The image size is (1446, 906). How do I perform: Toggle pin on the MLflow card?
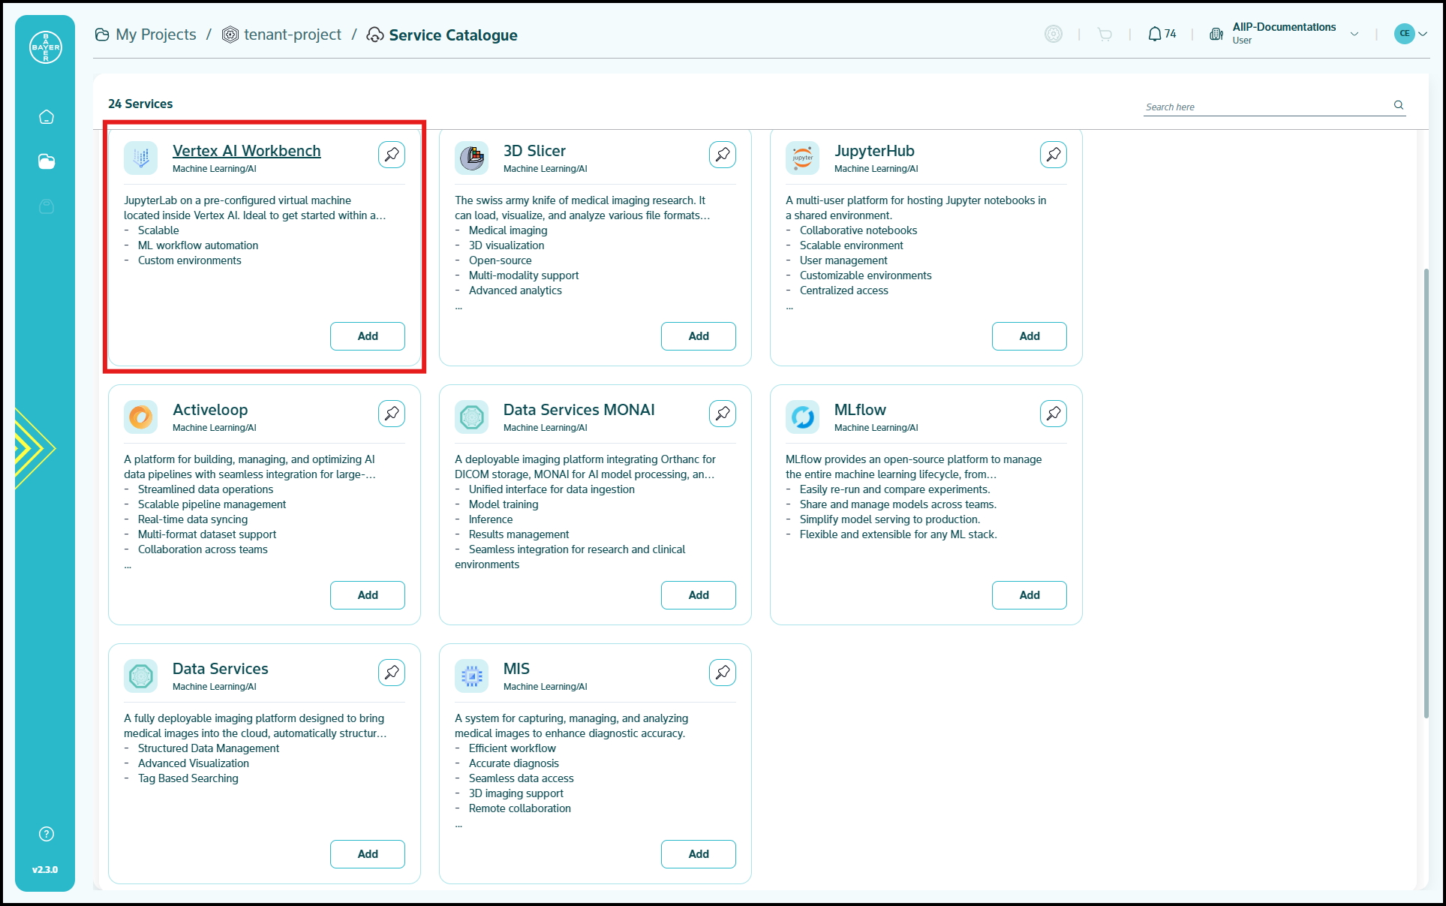1054,414
